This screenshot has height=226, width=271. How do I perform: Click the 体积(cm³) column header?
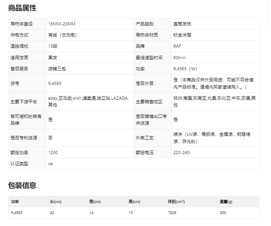pos(176,202)
